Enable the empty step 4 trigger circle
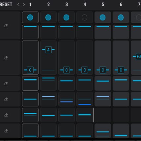 [x=85, y=17]
